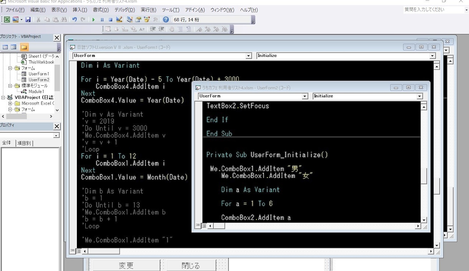
Task: Open Properties Window toolbar icon
Action: point(138,19)
